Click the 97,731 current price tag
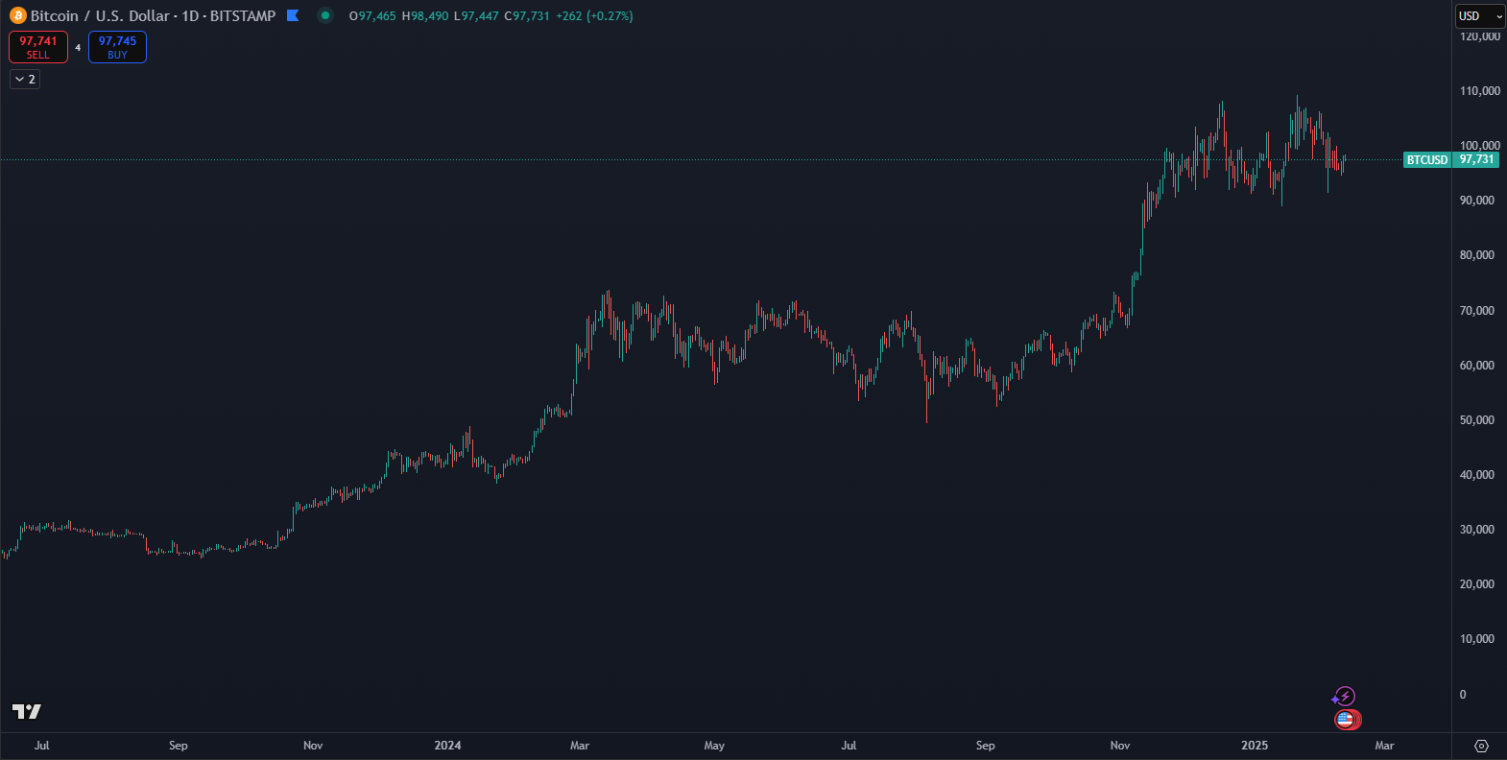This screenshot has height=760, width=1507. pos(1476,160)
